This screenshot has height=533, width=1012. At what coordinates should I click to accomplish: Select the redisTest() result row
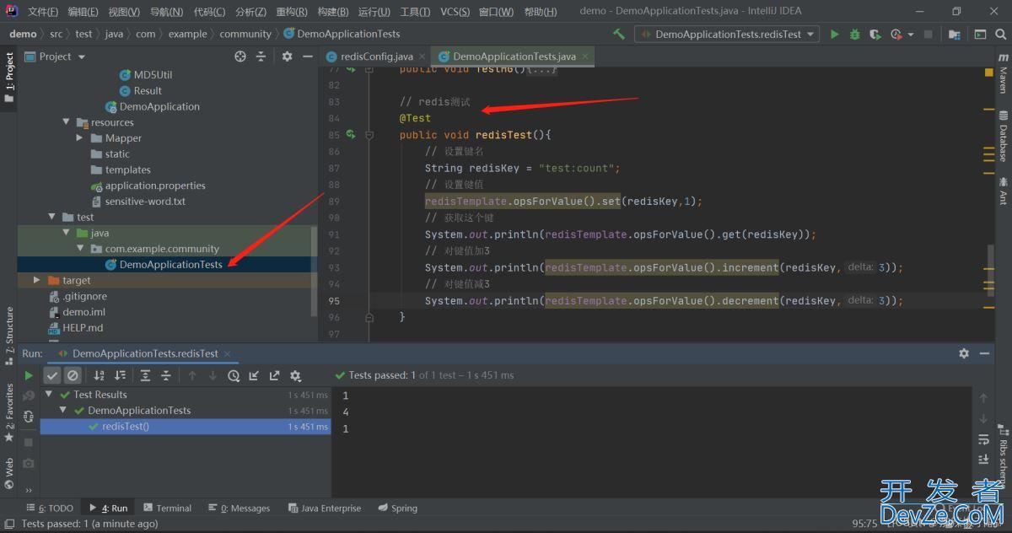(184, 427)
